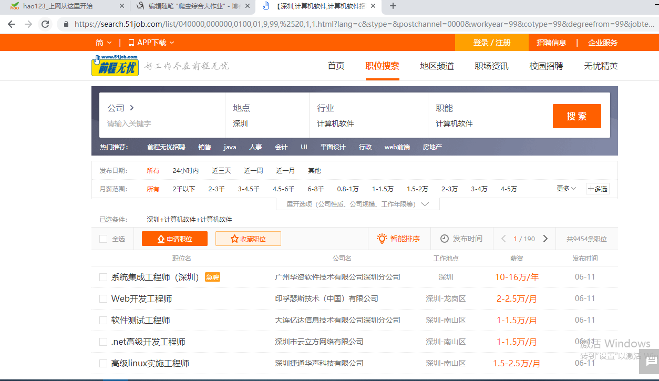Go to previous results page arrow
Screen dimensions: 659x381
(x=503, y=239)
